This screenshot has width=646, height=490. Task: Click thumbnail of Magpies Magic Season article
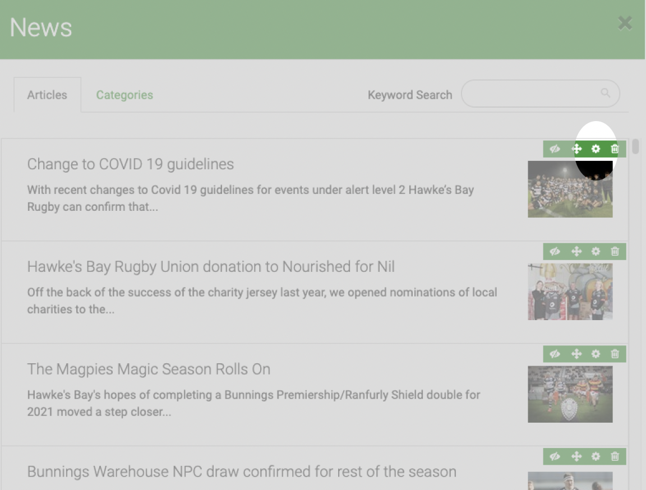pos(570,395)
